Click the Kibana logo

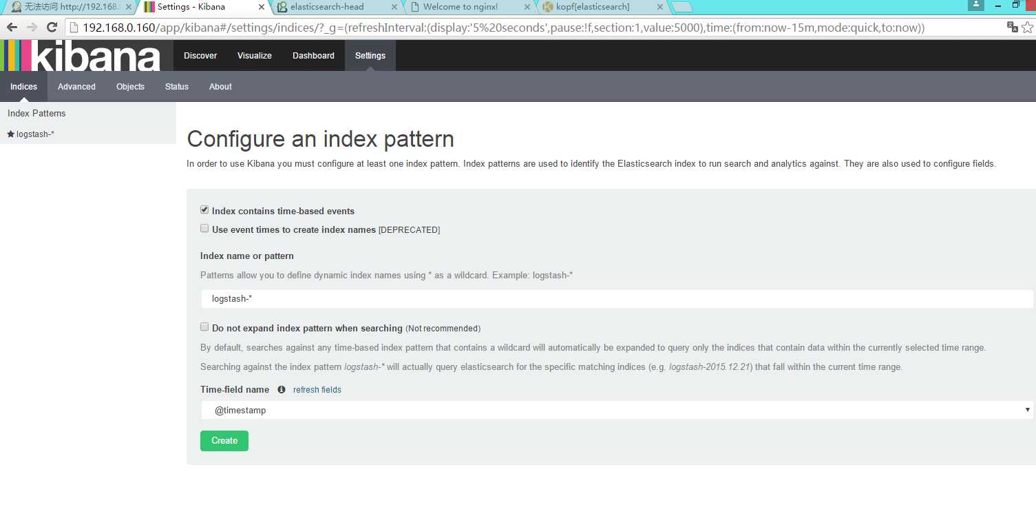click(x=81, y=56)
